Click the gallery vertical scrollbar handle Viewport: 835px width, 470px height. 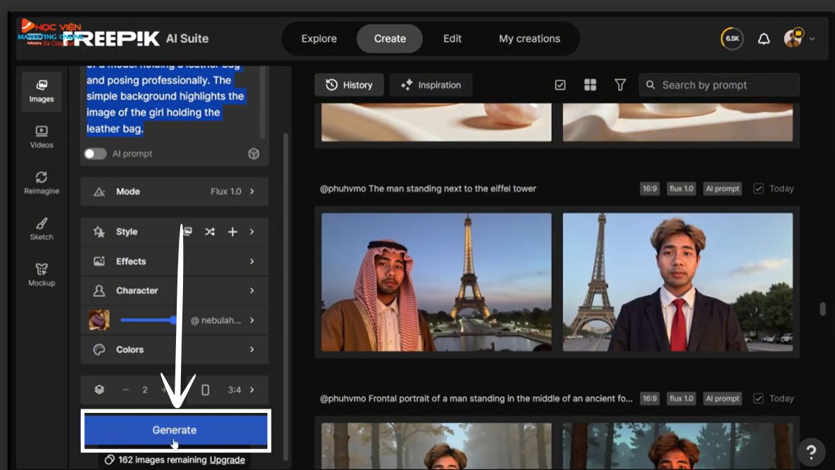point(822,308)
